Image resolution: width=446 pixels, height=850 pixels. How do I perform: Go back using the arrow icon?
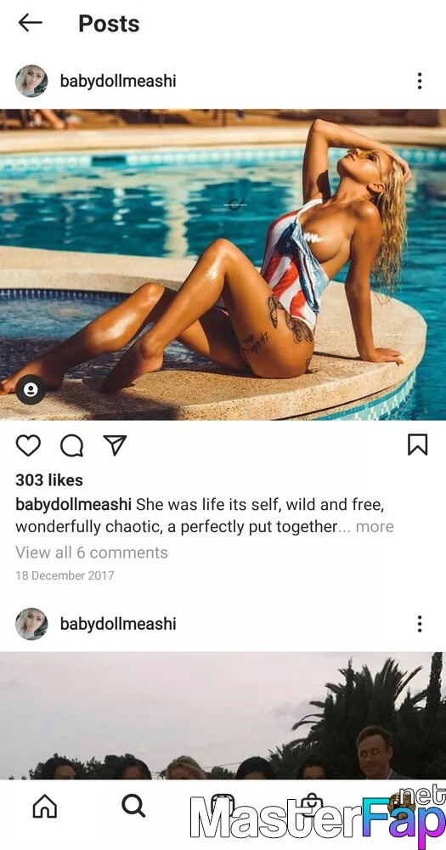point(30,23)
